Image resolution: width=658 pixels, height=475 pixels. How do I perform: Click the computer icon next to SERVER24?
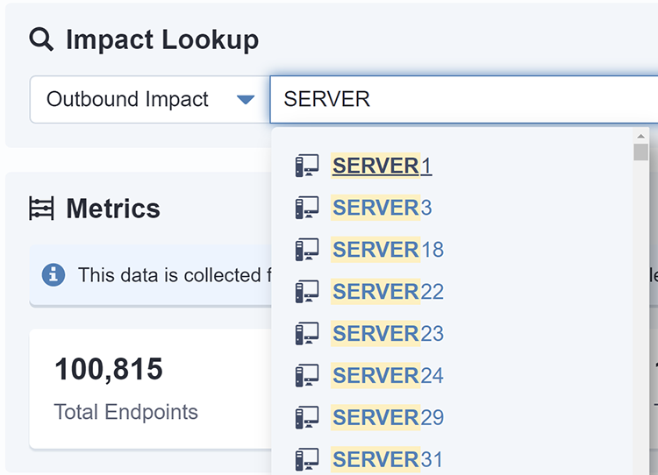coord(307,375)
